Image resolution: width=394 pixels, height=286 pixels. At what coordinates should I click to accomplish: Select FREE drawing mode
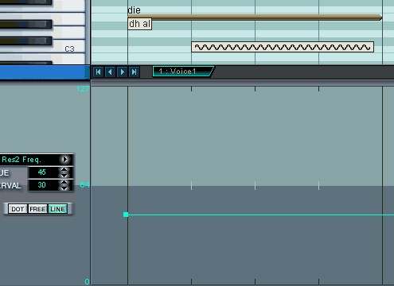[37, 209]
